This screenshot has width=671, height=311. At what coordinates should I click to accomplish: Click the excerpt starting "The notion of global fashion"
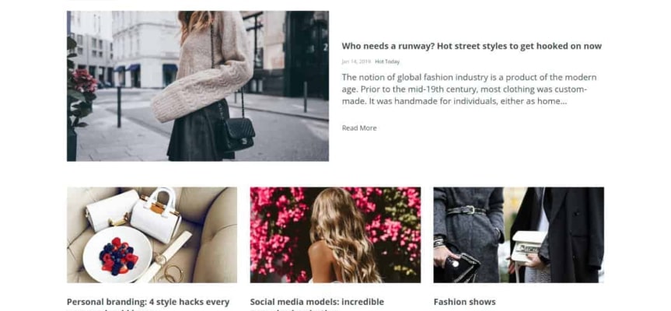(469, 89)
